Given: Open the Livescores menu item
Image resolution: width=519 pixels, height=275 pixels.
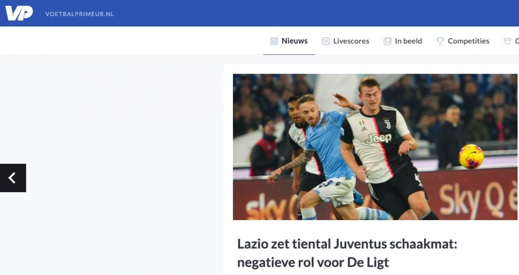Looking at the screenshot, I should pyautogui.click(x=351, y=41).
